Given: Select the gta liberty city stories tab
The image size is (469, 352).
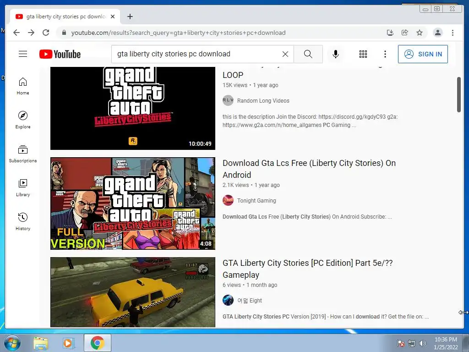Looking at the screenshot, I should click(65, 16).
